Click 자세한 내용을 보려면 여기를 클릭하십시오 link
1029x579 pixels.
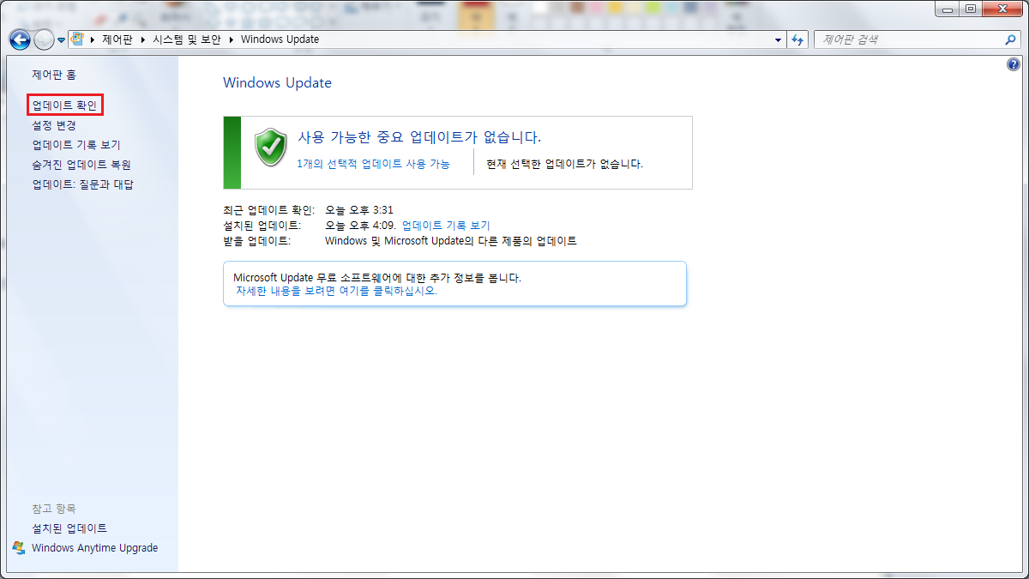[337, 291]
